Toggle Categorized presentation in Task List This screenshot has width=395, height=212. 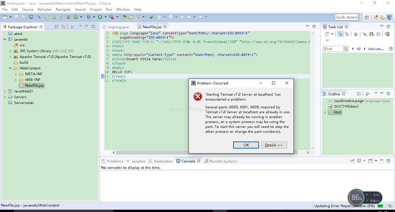[340, 34]
